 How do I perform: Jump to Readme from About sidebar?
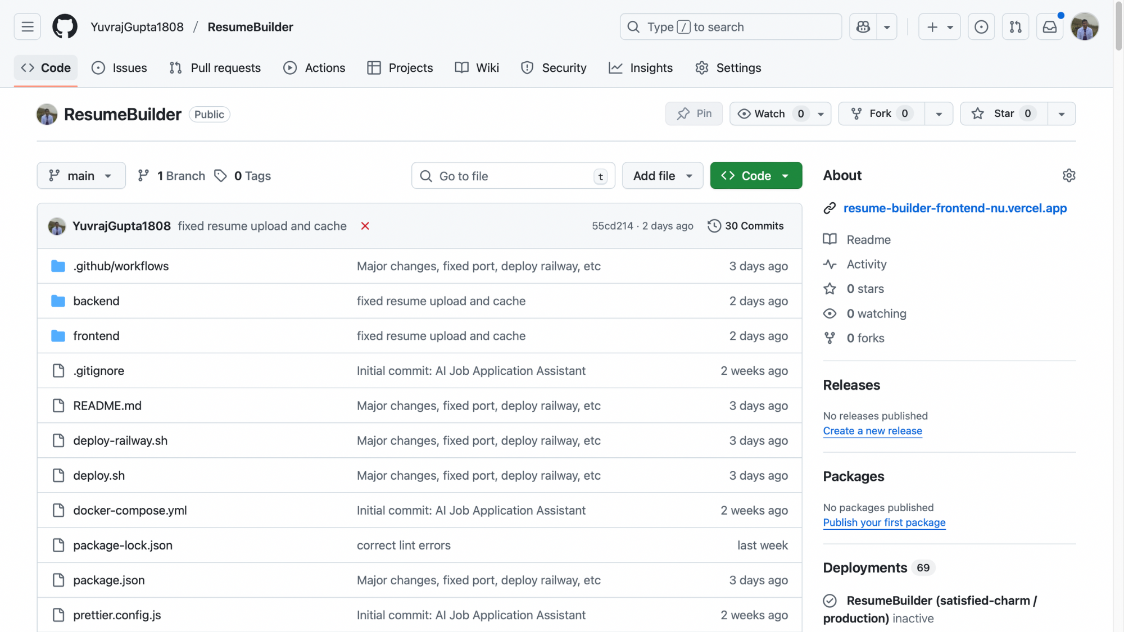(x=868, y=240)
